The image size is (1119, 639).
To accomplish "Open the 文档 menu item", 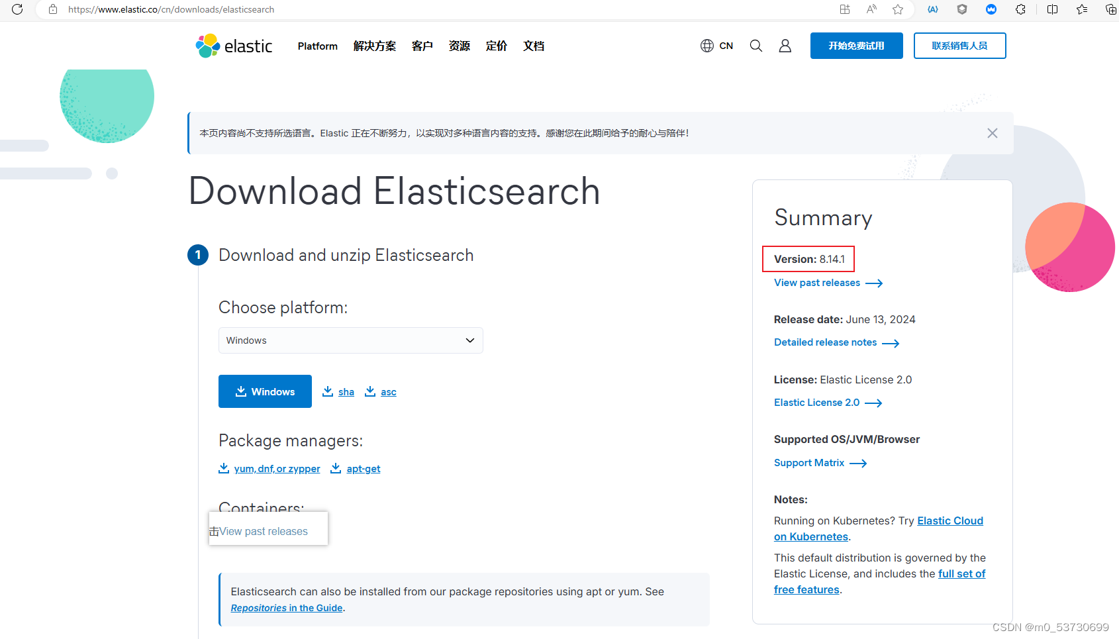I will click(534, 46).
